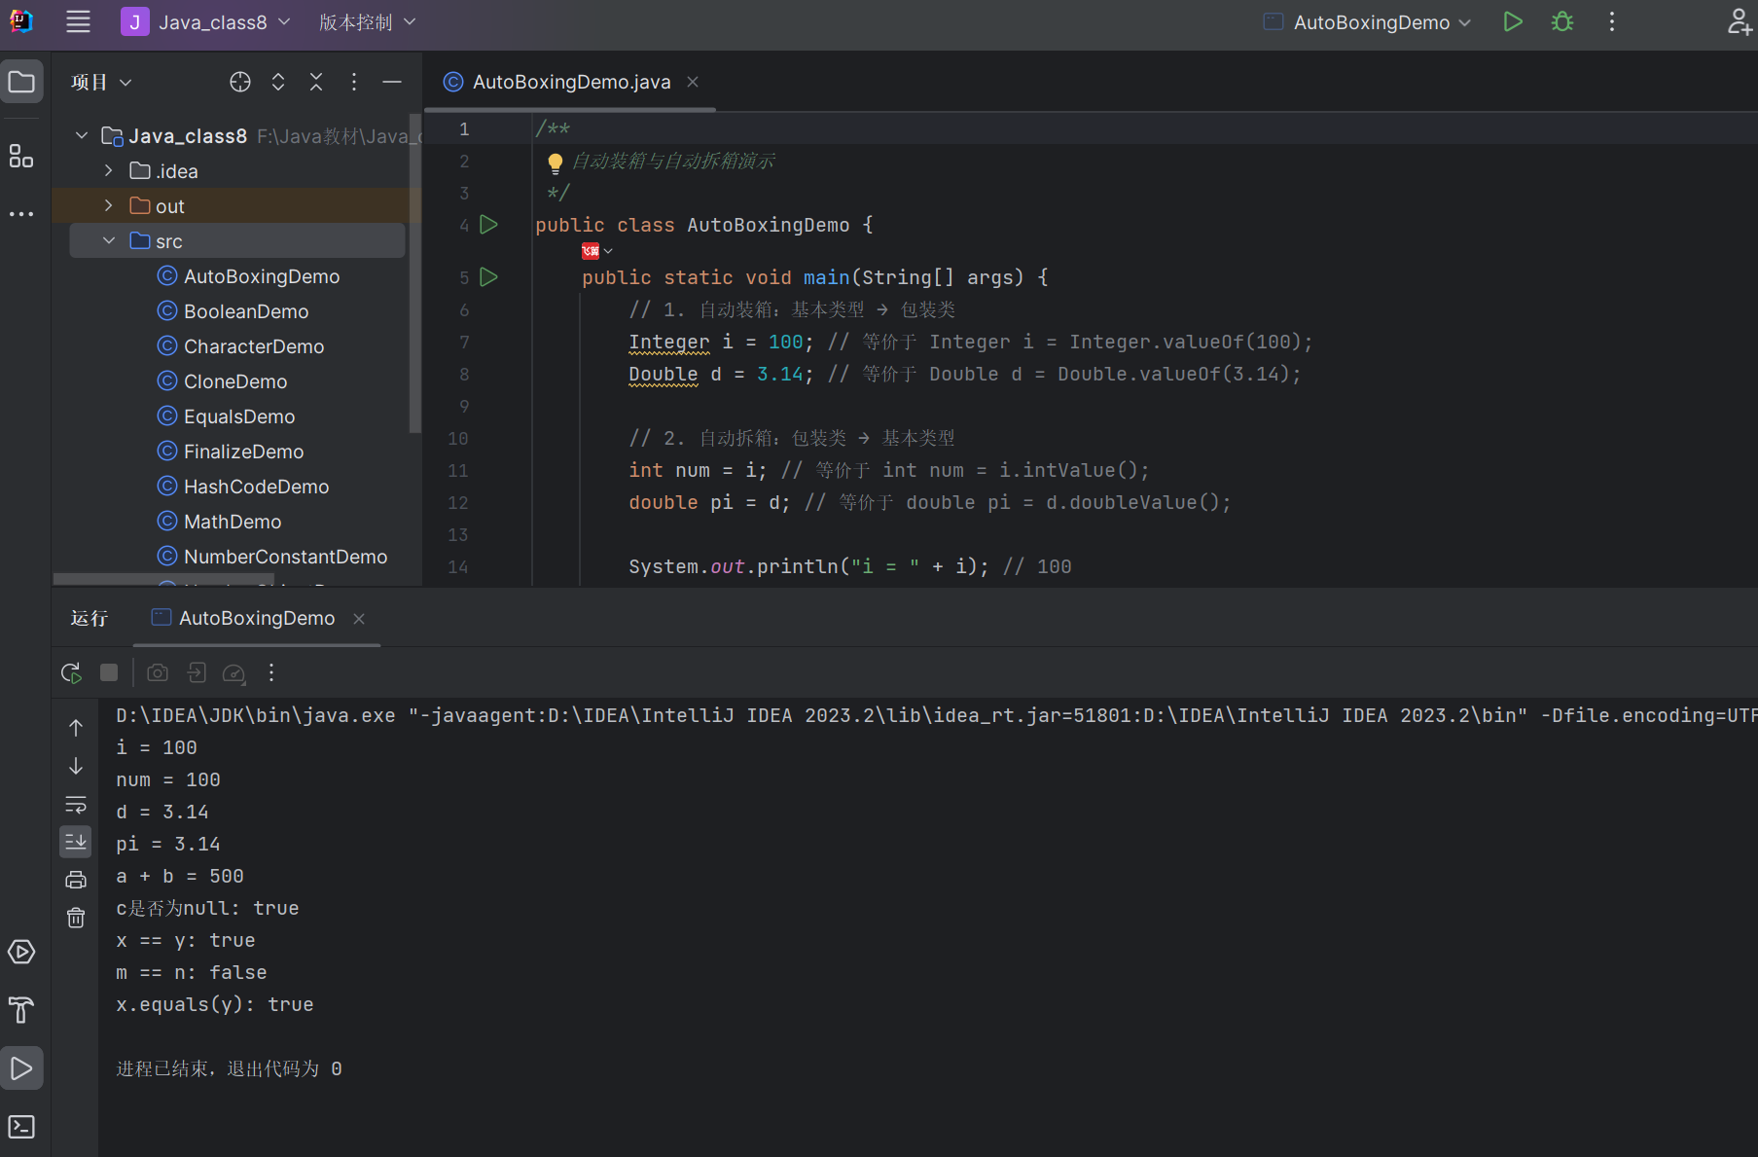Image resolution: width=1758 pixels, height=1157 pixels.
Task: Click the Clear All trash icon in the console
Action: [x=76, y=918]
